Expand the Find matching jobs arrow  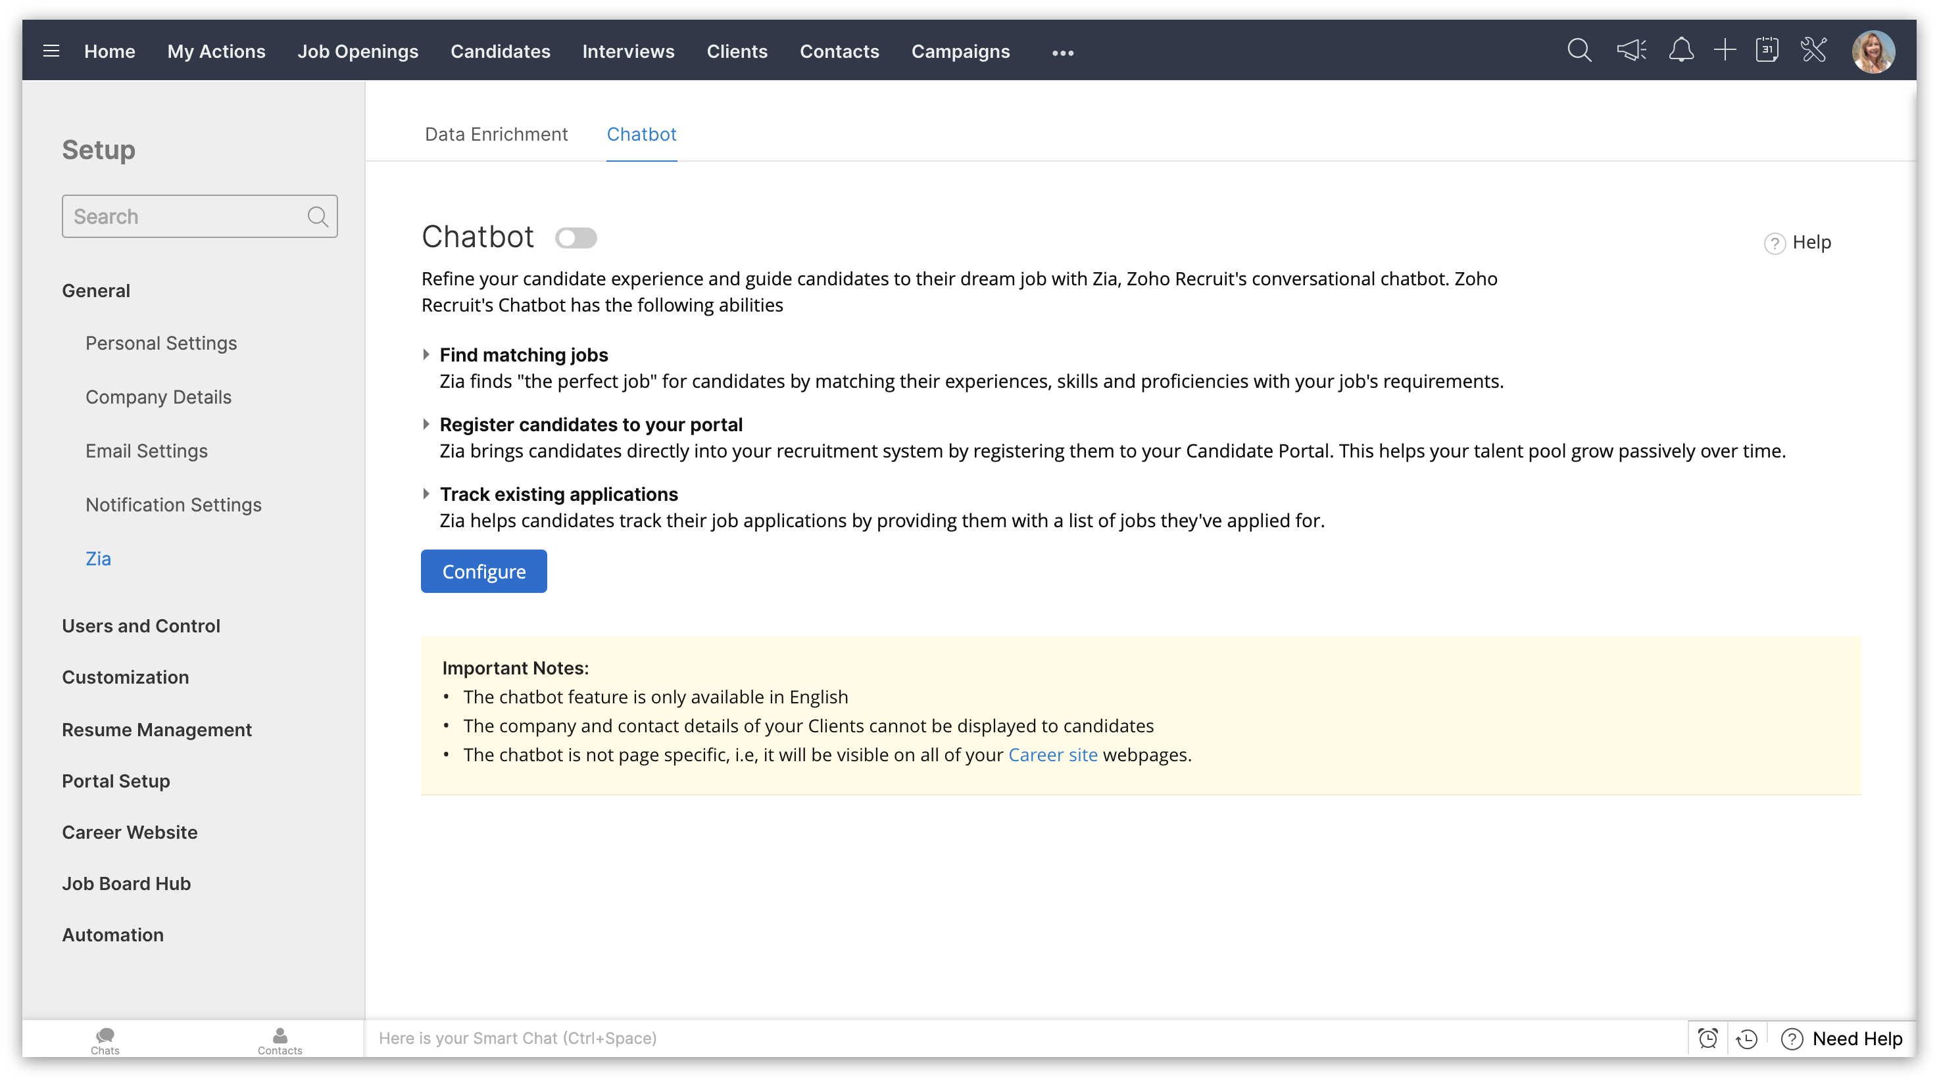426,354
